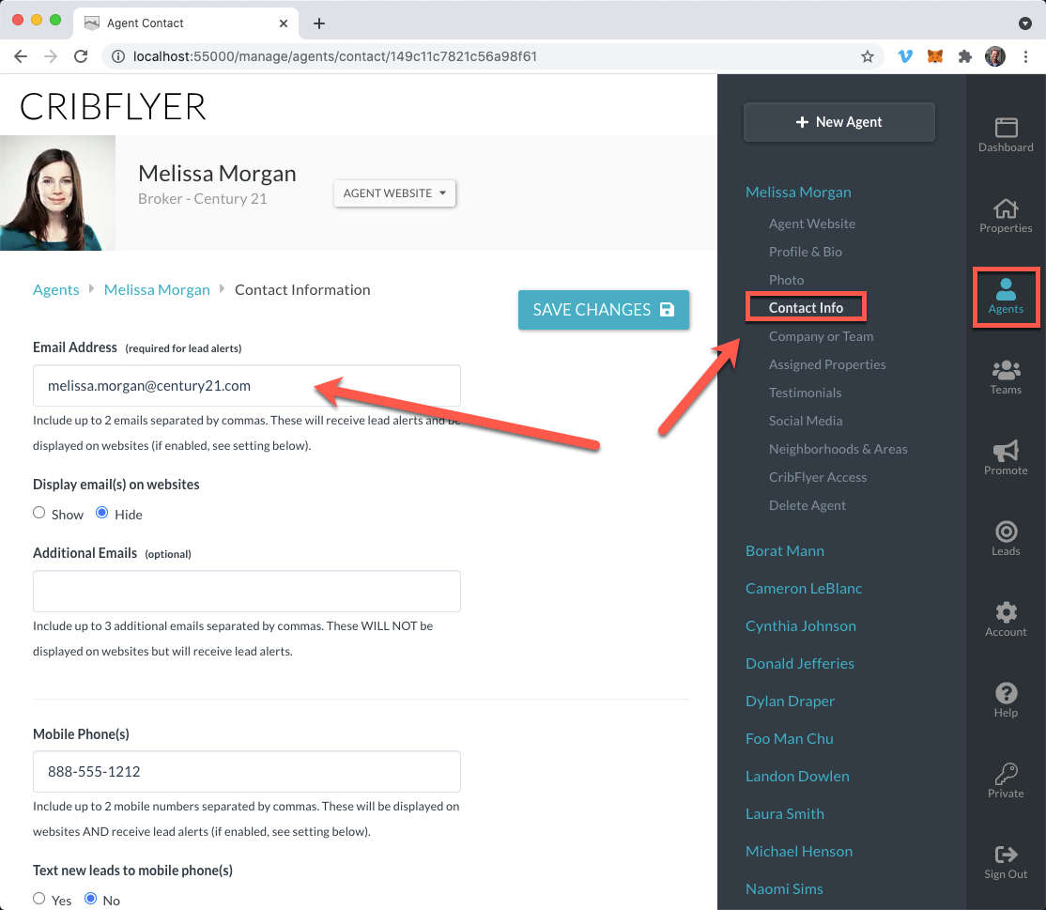The image size is (1046, 910).
Task: Go to Properties in the sidebar
Action: click(x=1006, y=215)
